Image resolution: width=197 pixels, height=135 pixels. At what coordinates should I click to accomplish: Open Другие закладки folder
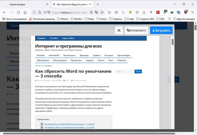[184, 19]
